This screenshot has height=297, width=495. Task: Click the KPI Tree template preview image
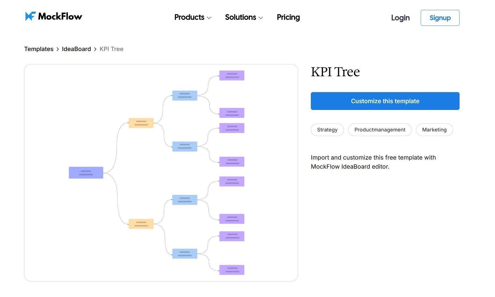(x=161, y=173)
